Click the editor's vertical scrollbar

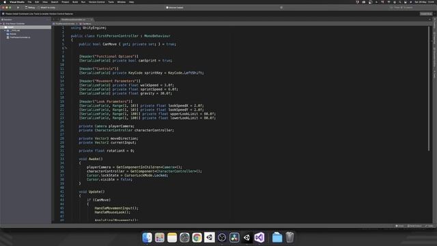click(429, 89)
